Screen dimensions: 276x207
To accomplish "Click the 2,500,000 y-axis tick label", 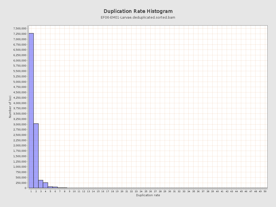I will click(x=20, y=135).
